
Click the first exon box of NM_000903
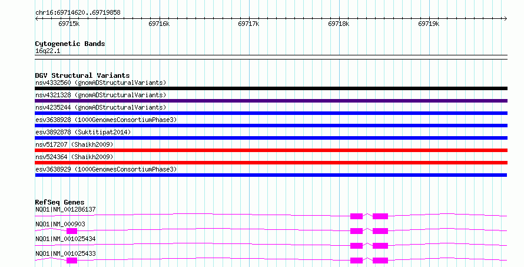72,231
